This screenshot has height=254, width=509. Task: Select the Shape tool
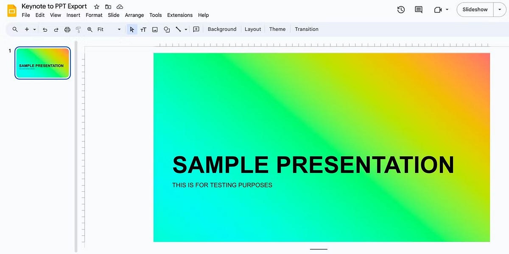click(x=167, y=29)
